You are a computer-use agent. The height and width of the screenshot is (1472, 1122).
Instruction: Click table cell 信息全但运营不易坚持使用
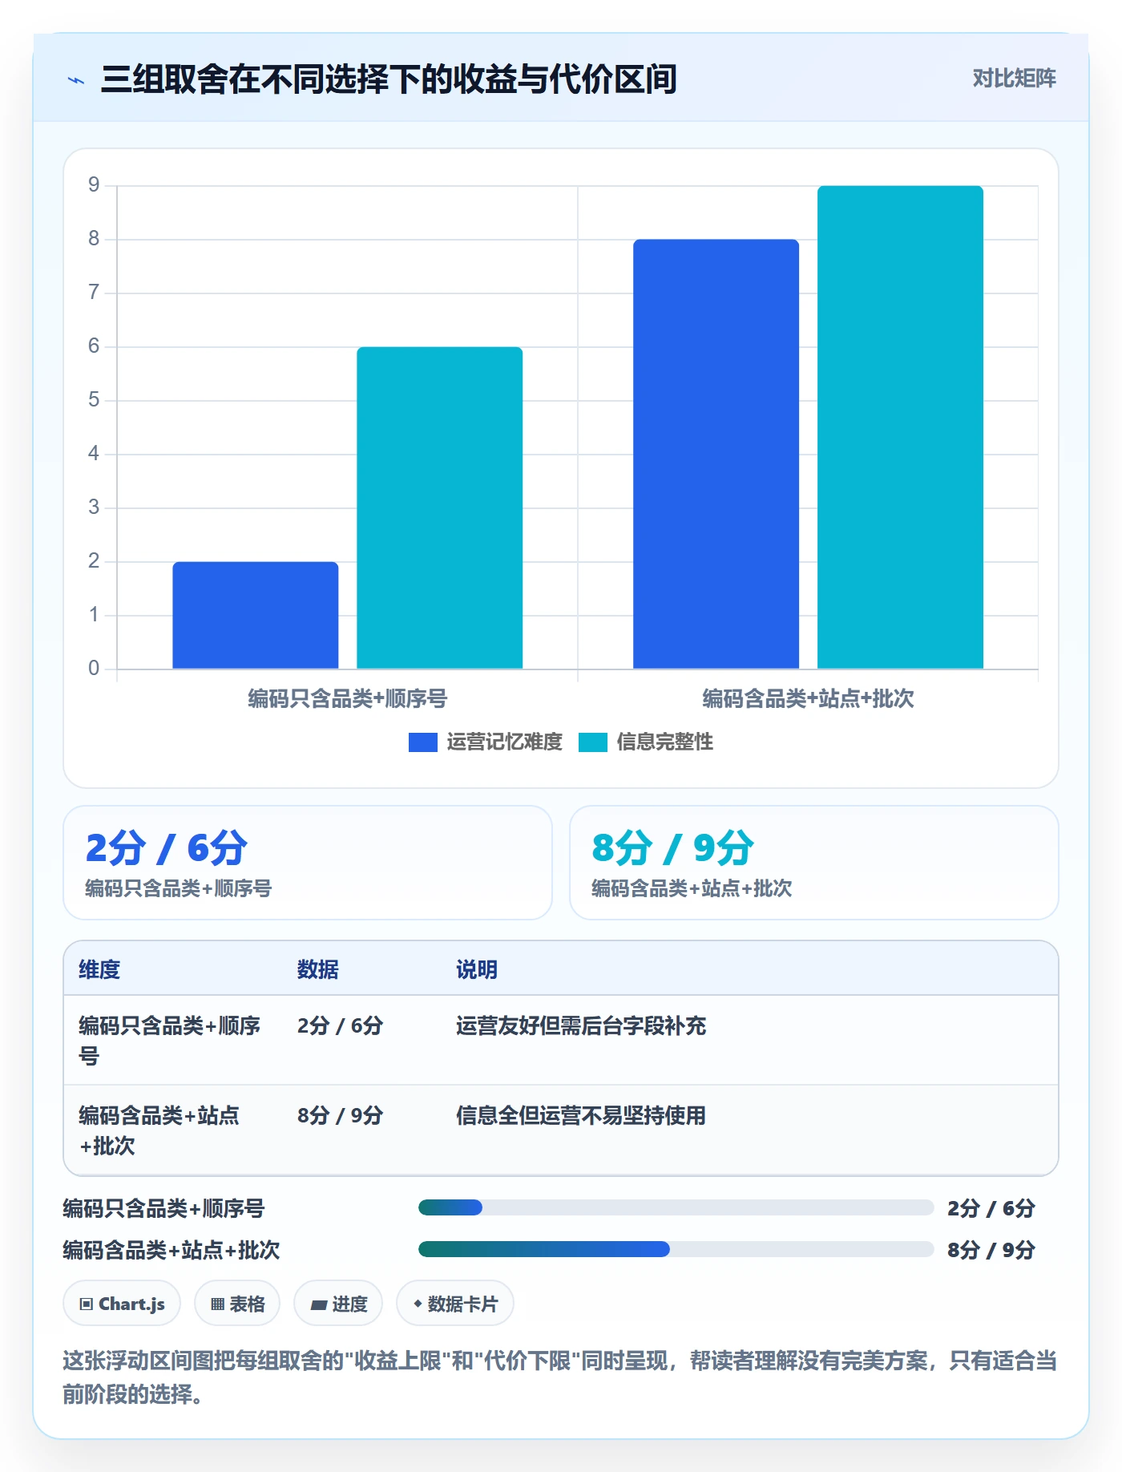click(581, 1116)
